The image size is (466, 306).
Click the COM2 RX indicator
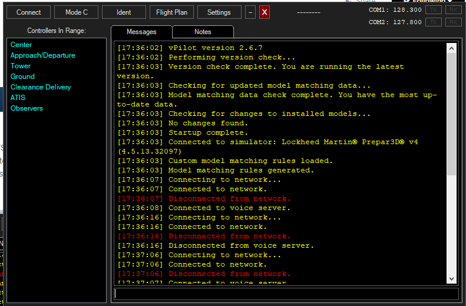click(453, 22)
